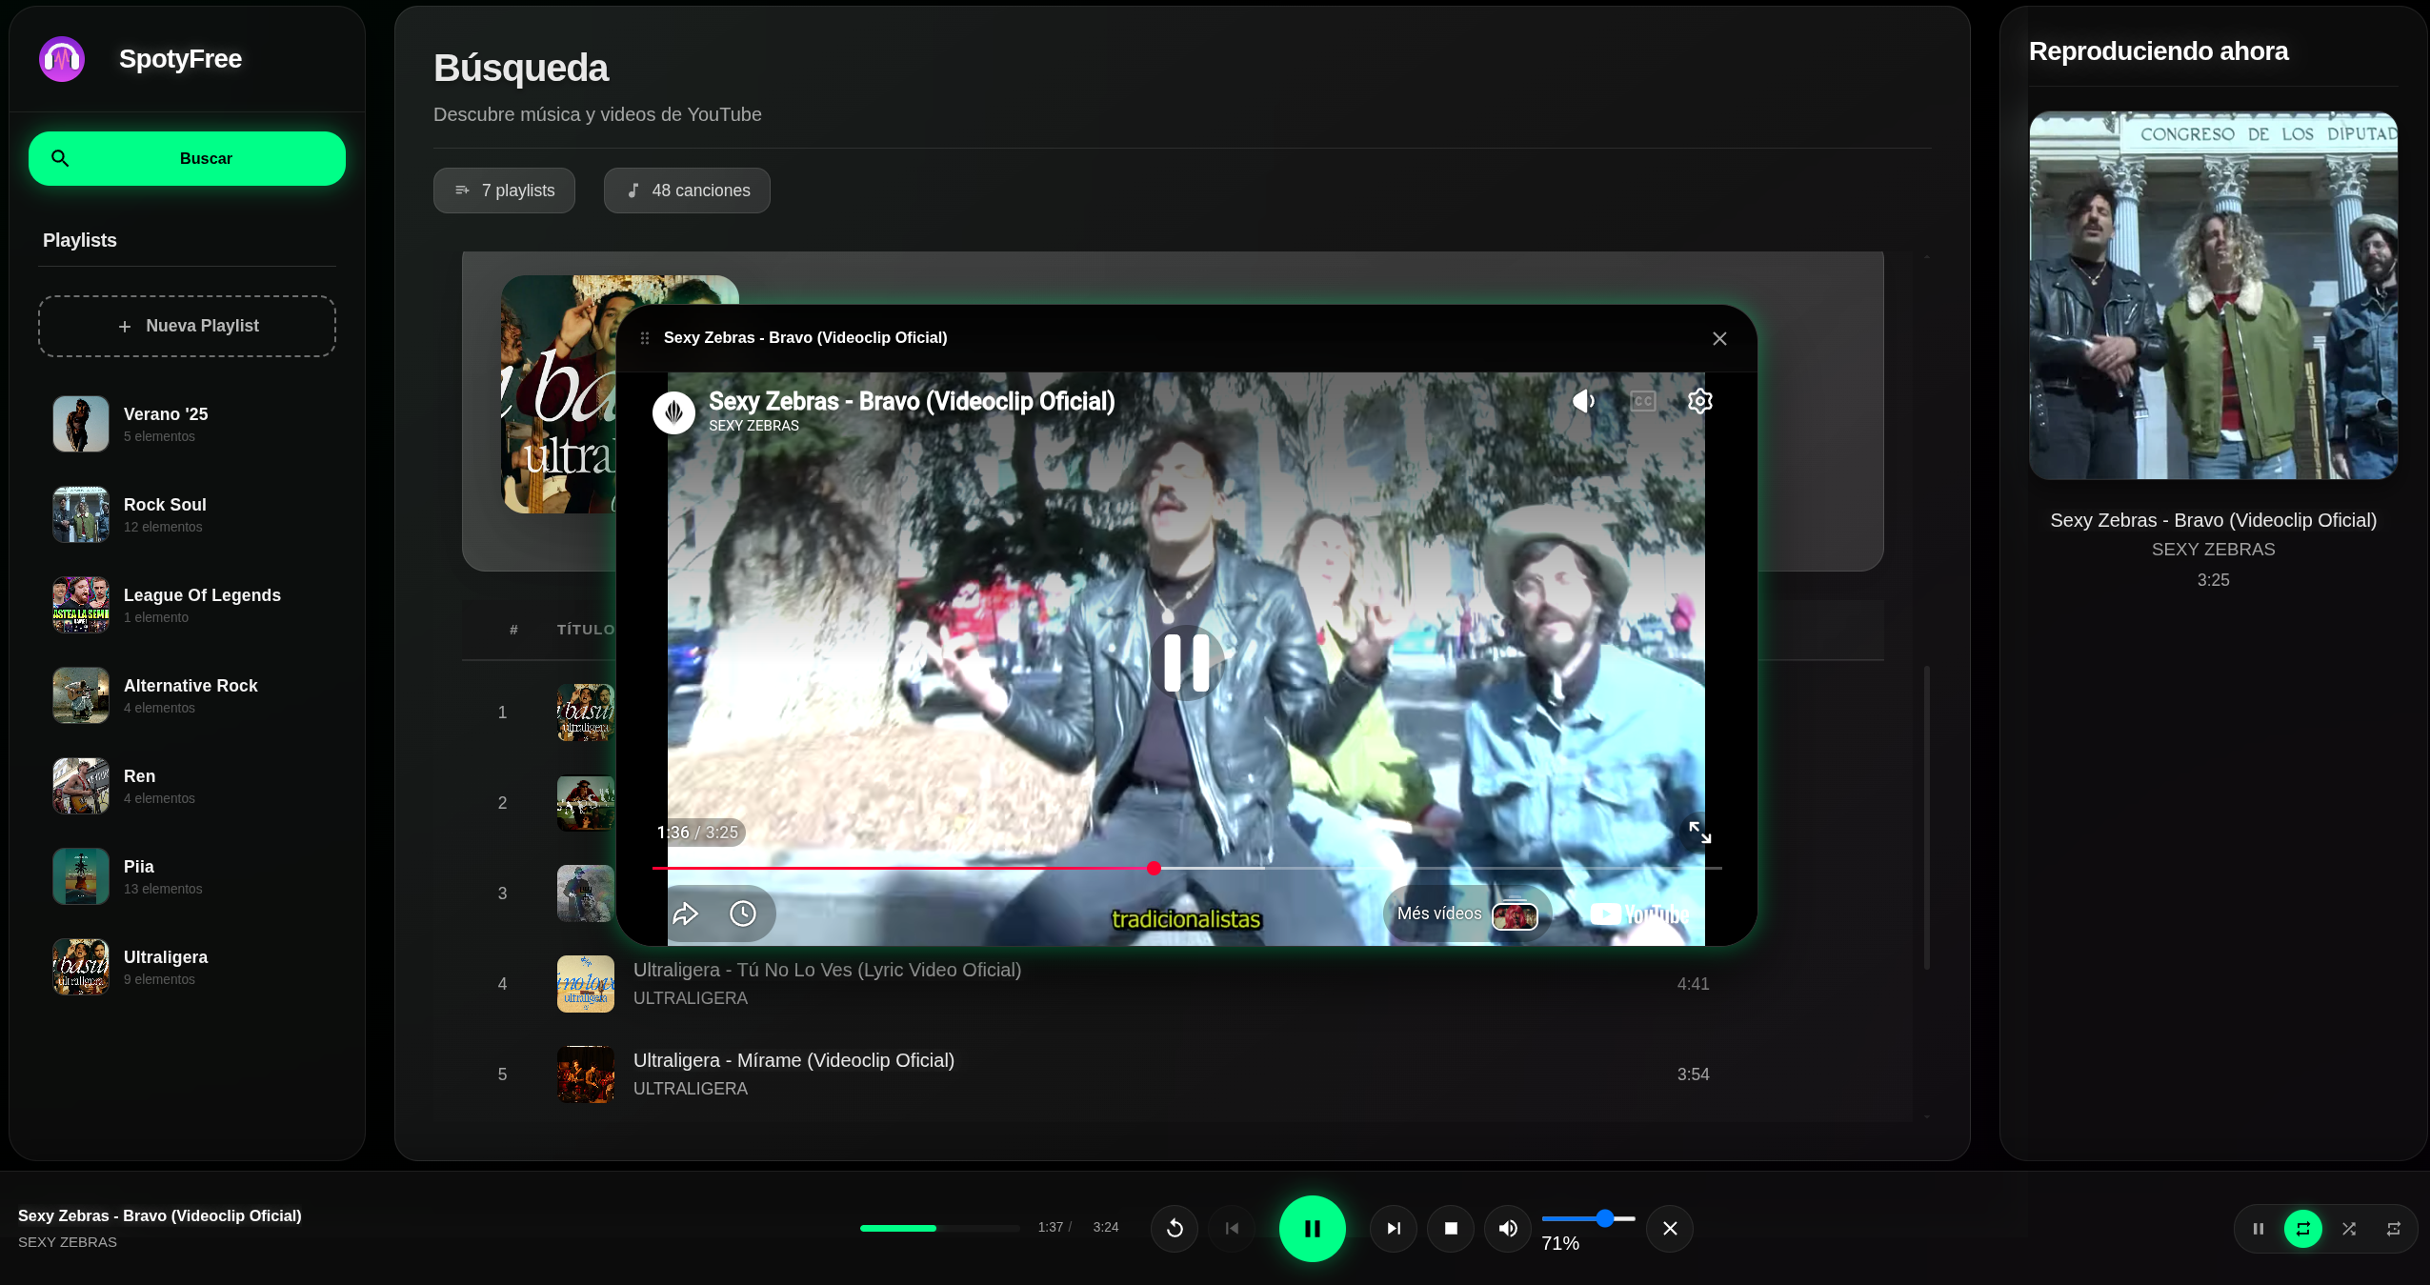Click track 2 thumbnail in results
Viewport: 2430px width, 1285px height.
586,803
